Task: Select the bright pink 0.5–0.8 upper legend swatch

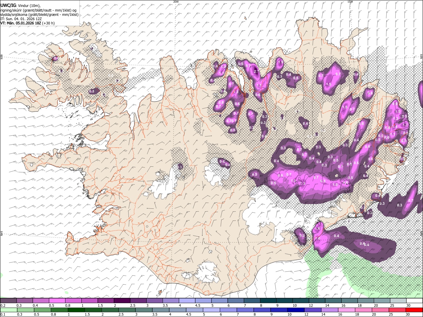Action: pos(57,301)
